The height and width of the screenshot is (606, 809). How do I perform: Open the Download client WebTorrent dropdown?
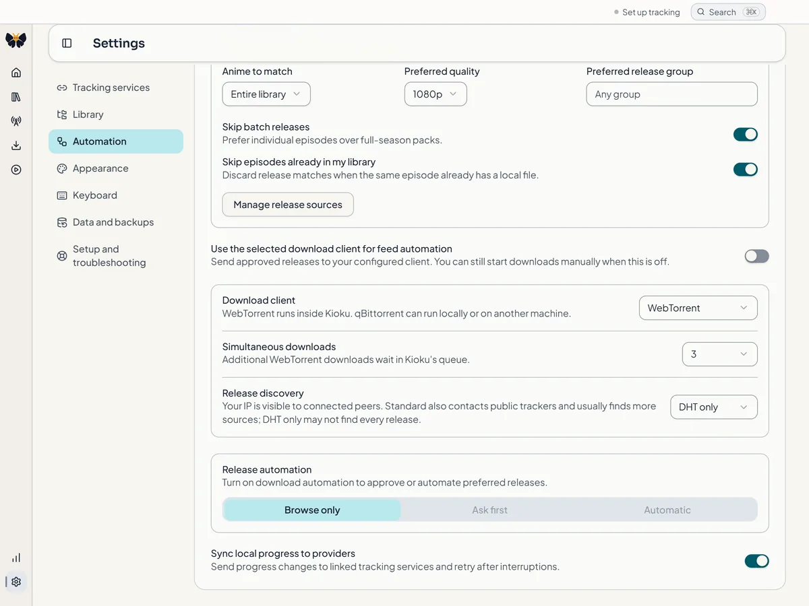point(698,308)
